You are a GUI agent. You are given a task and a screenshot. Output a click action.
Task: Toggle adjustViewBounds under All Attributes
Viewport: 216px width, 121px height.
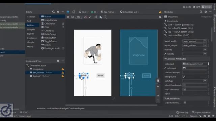(185, 103)
